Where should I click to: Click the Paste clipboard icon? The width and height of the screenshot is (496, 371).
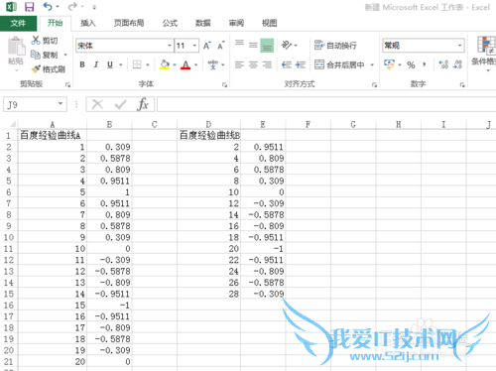click(x=16, y=47)
